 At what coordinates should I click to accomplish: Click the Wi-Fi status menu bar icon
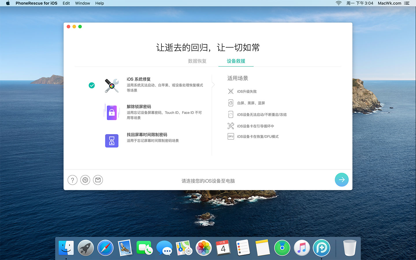click(x=338, y=3)
